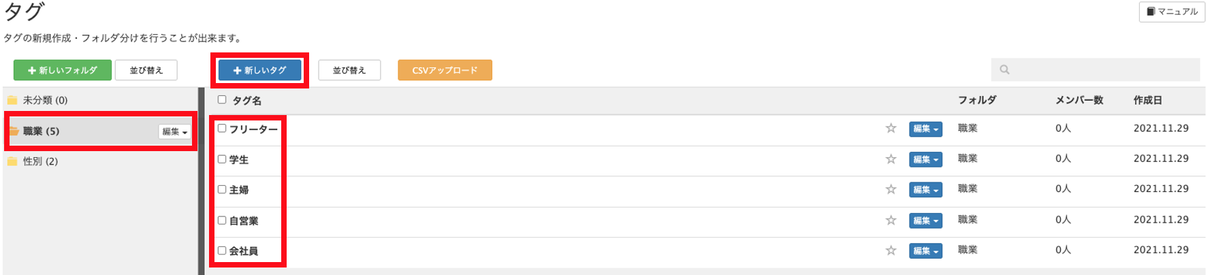Star the 主婦 tag
This screenshot has width=1212, height=275.
(891, 189)
